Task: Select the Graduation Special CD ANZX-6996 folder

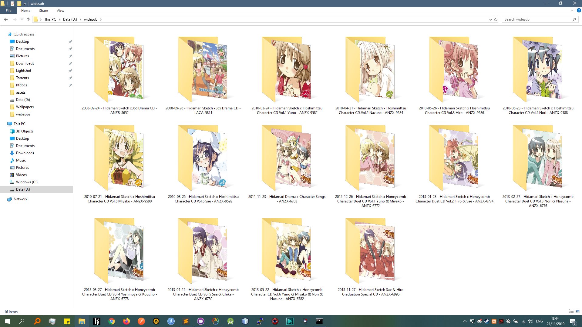Action: pos(371,257)
